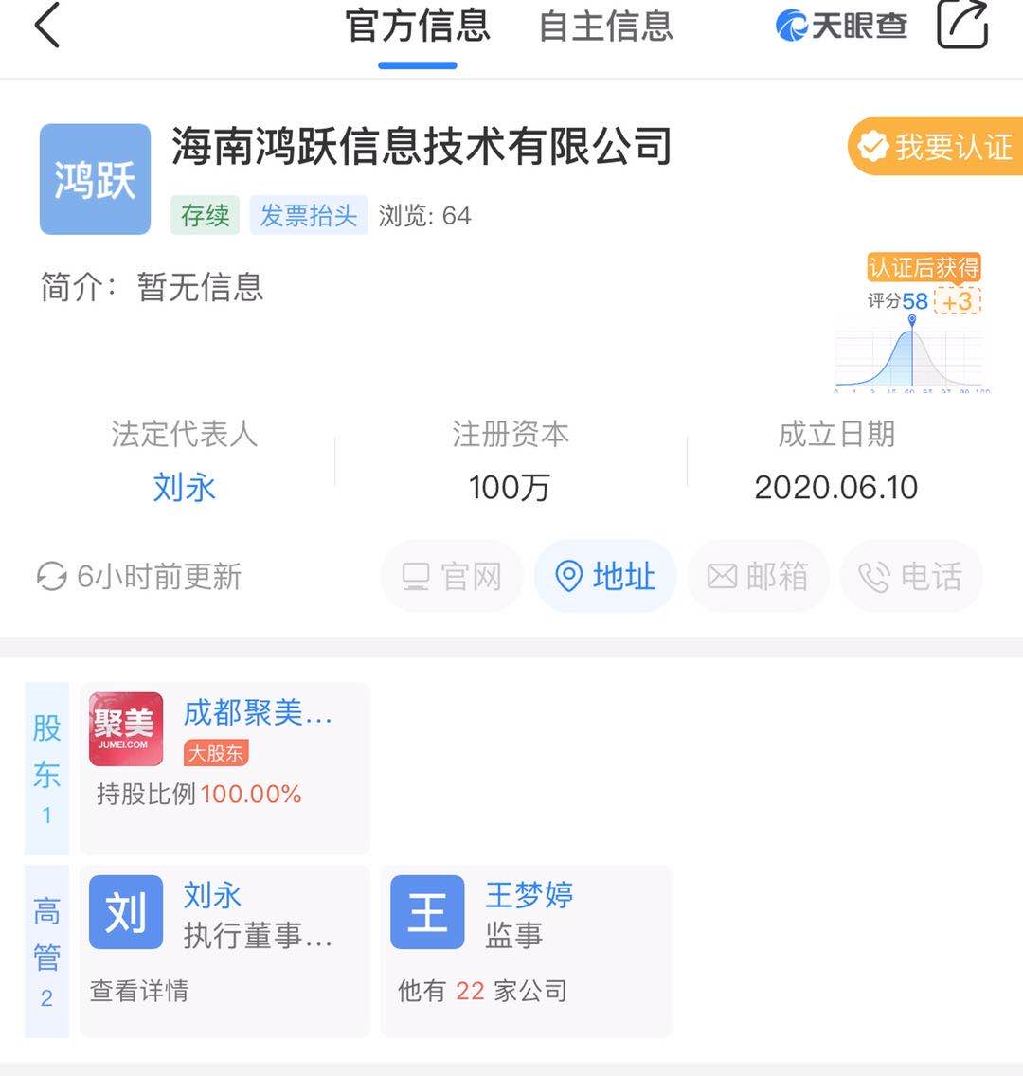The width and height of the screenshot is (1023, 1076).
Task: Tap the share icon at top right
Action: [961, 25]
